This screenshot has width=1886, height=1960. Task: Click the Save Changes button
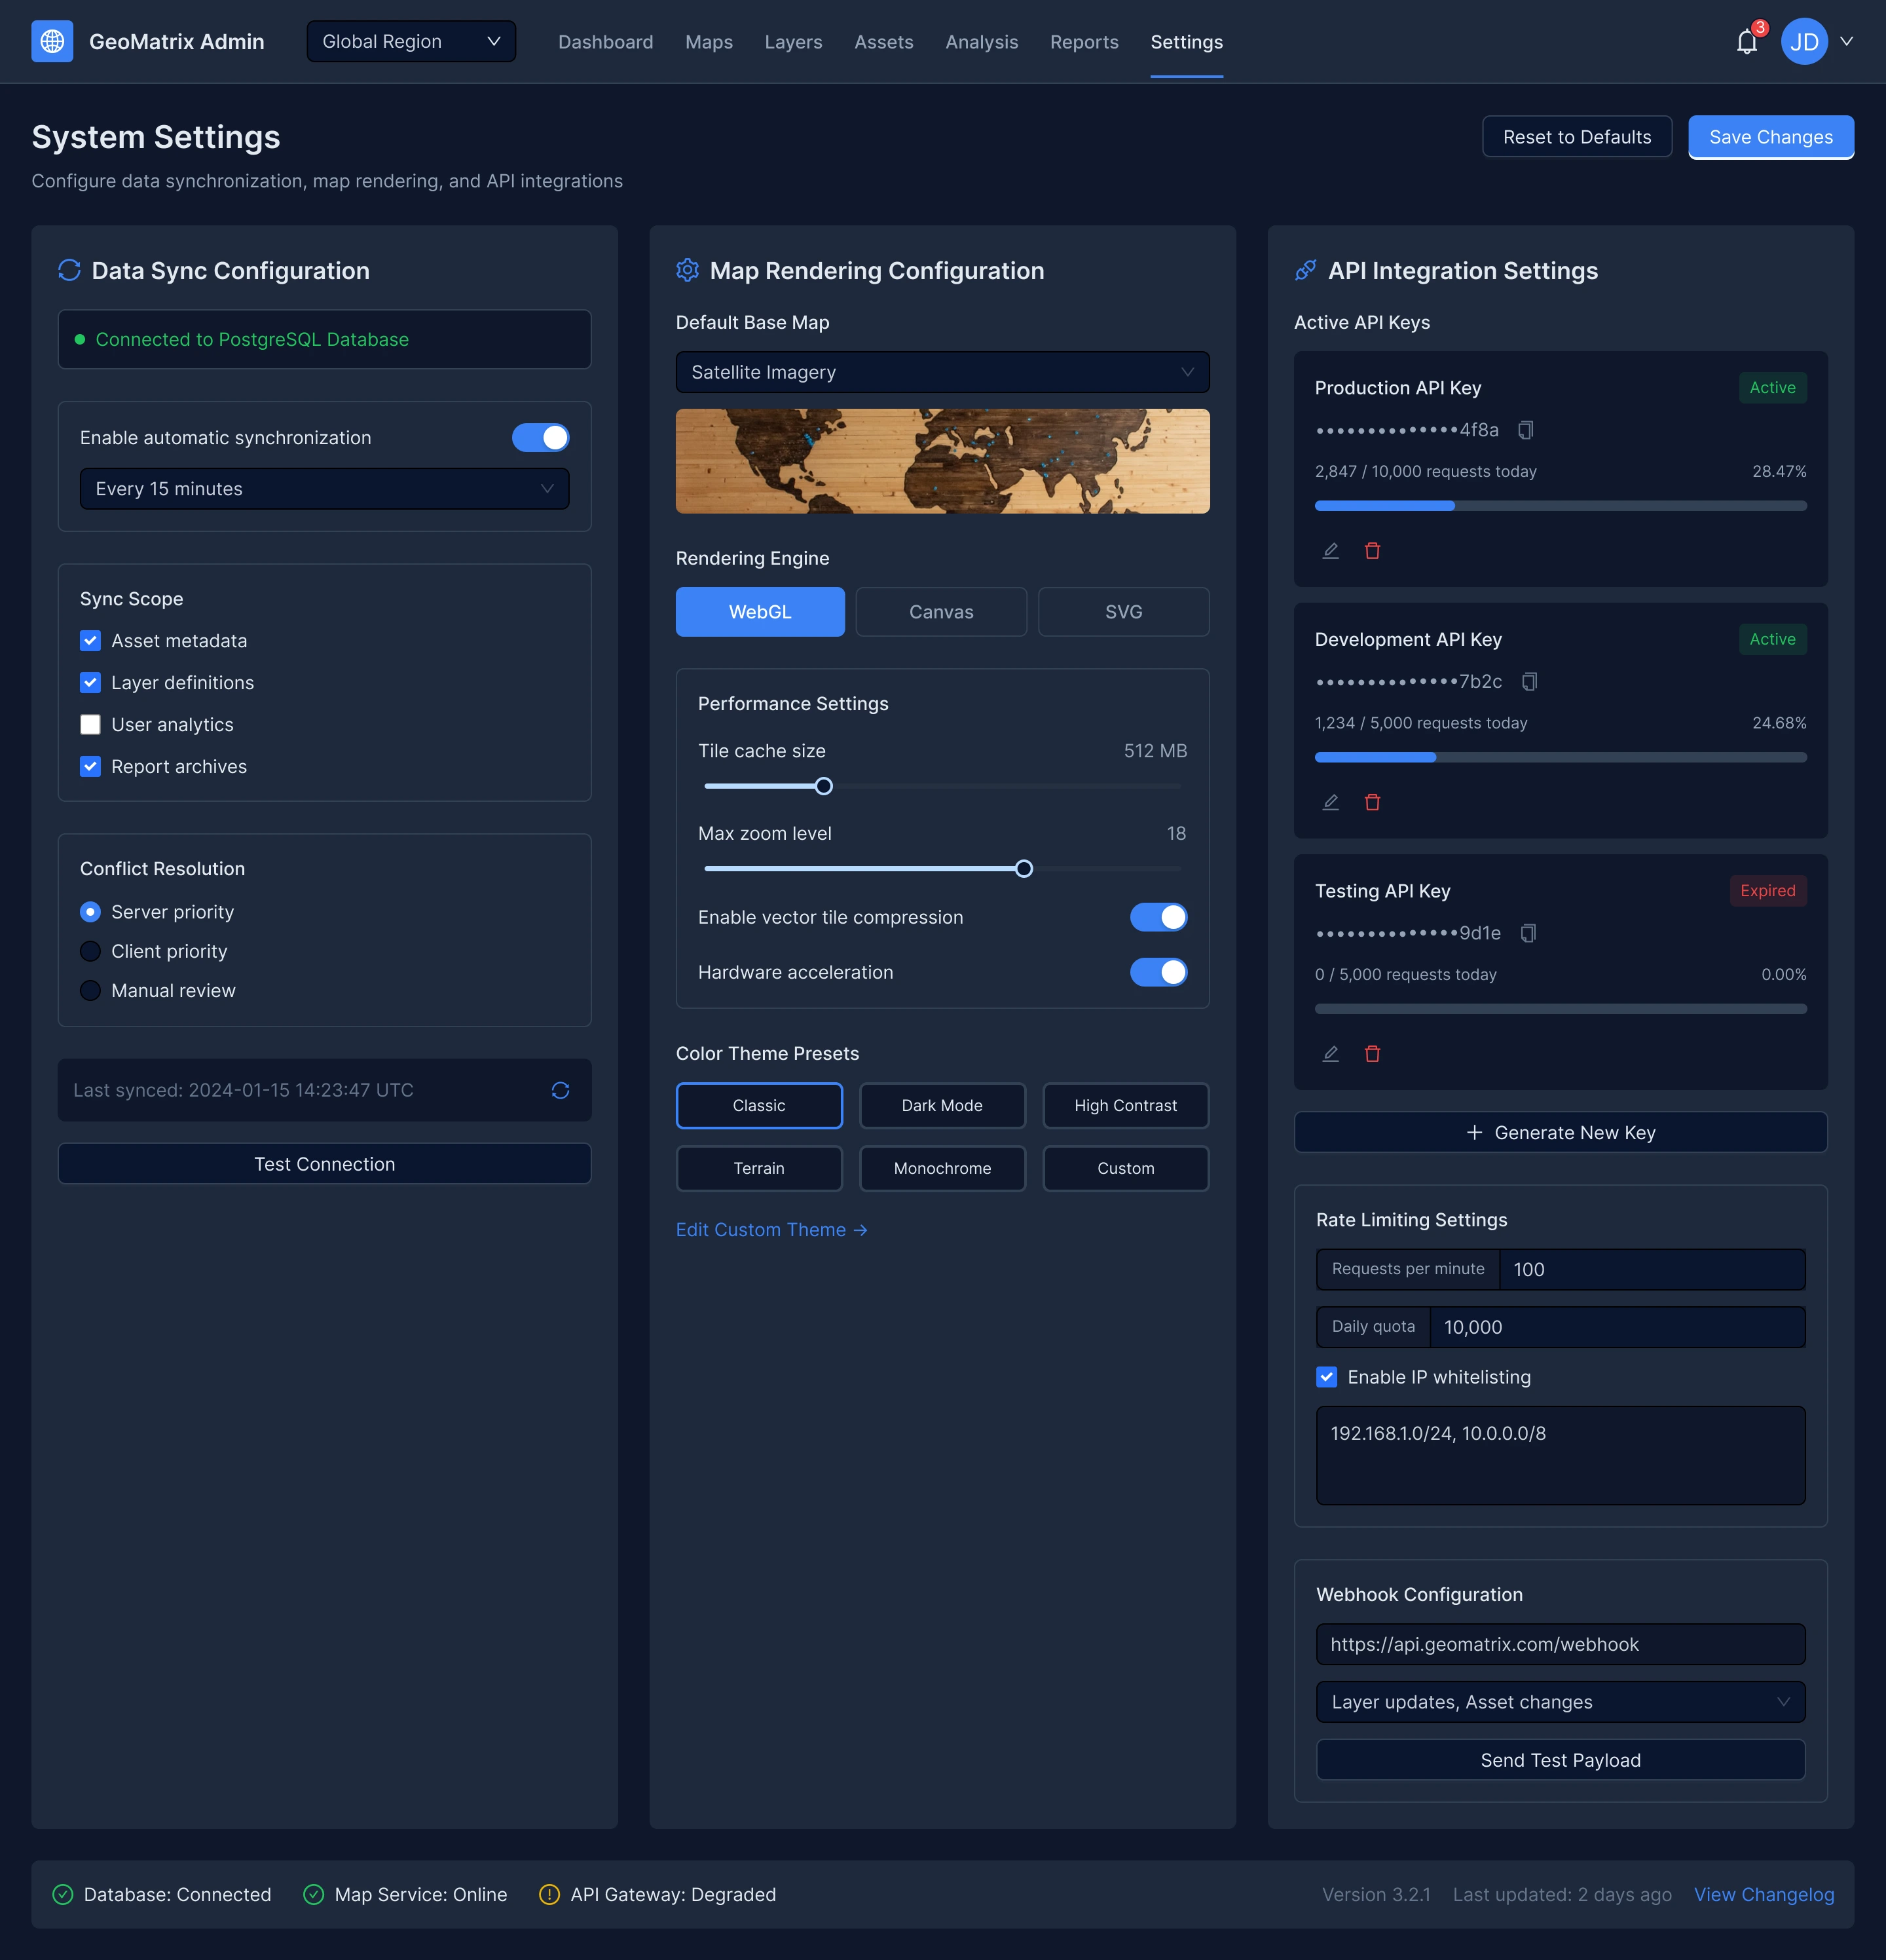click(x=1770, y=137)
